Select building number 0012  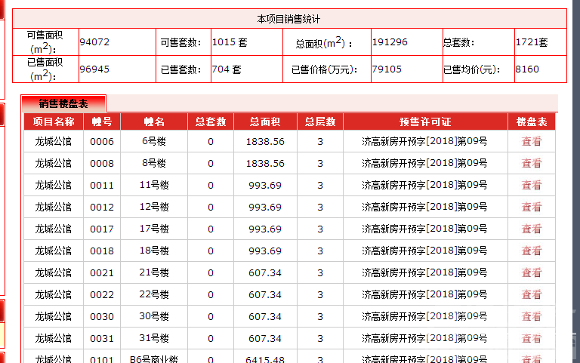coord(102,207)
